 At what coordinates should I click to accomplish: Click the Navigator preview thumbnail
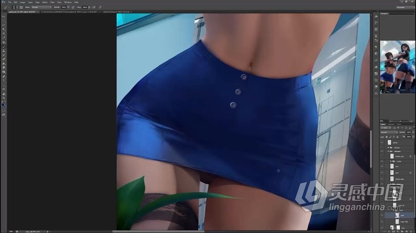click(x=398, y=67)
